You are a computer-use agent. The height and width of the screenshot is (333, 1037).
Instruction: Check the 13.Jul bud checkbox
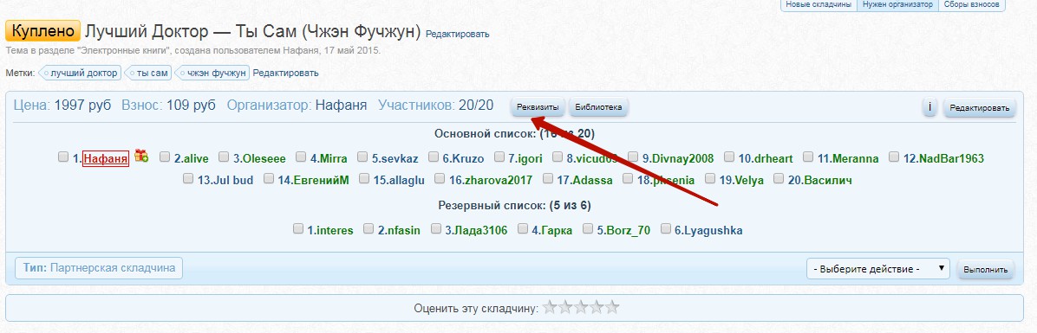(x=188, y=179)
